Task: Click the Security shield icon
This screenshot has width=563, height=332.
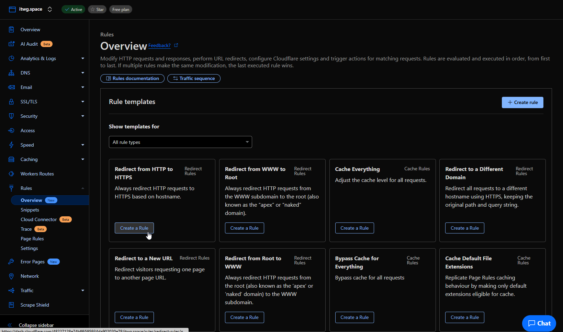Action: click(11, 116)
